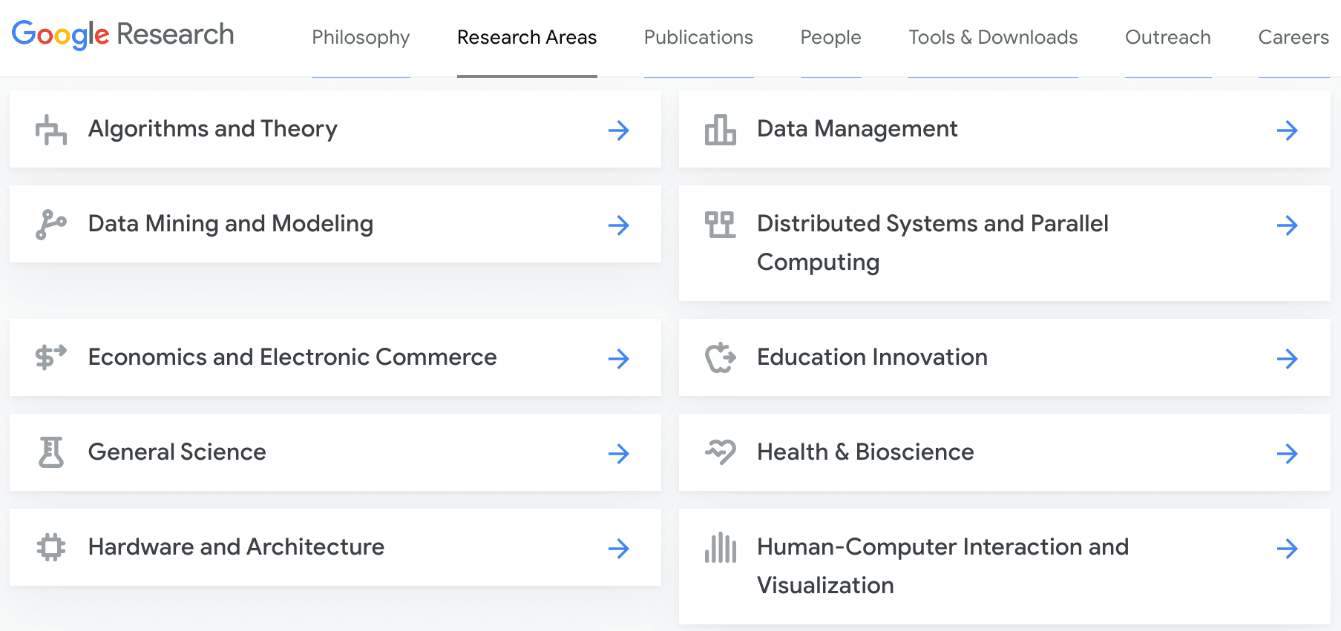The width and height of the screenshot is (1341, 631).
Task: Click the General Science flask icon
Action: 51,452
